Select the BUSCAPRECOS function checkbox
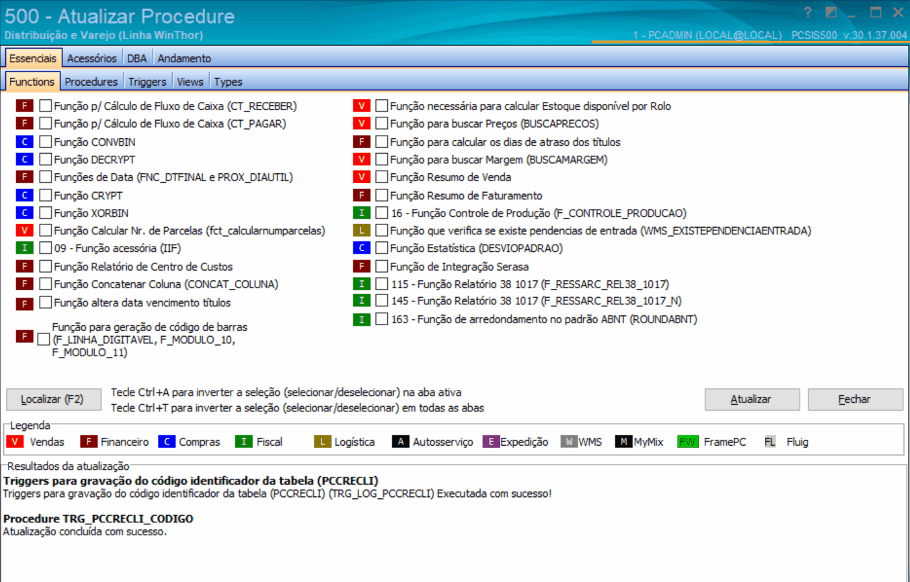This screenshot has height=582, width=910. [x=382, y=123]
